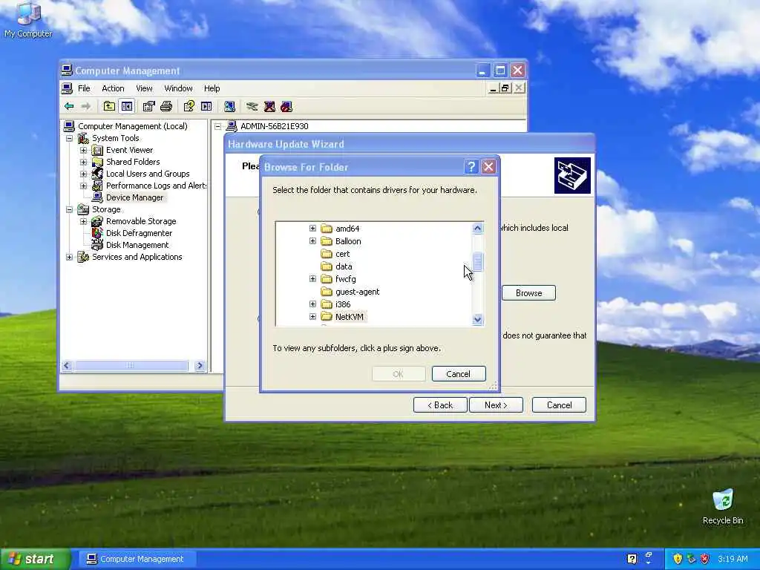
Task: Click the Removable Storage icon in tree
Action: 97,221
